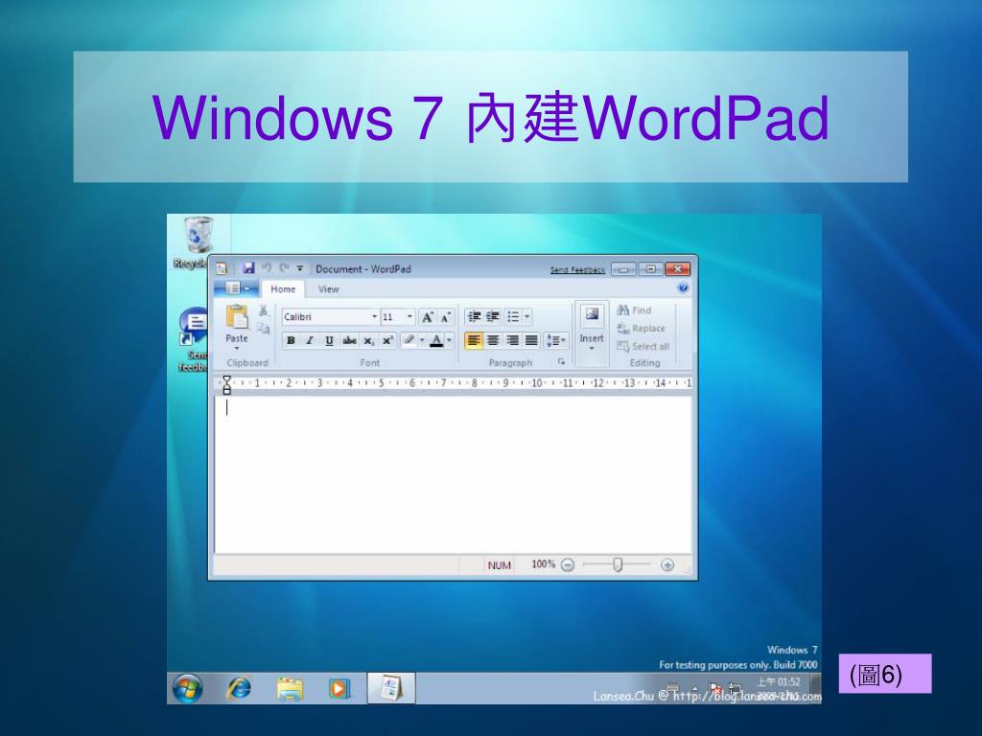Open the WordPad application menu button
Image resolution: width=982 pixels, height=736 pixels.
[236, 288]
